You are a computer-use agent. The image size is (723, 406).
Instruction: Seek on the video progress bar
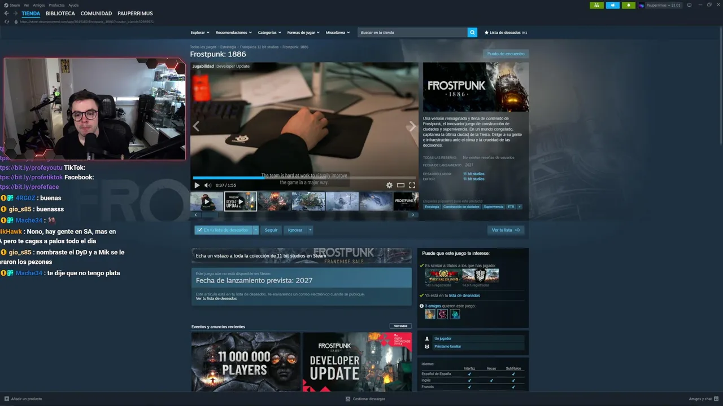point(304,178)
